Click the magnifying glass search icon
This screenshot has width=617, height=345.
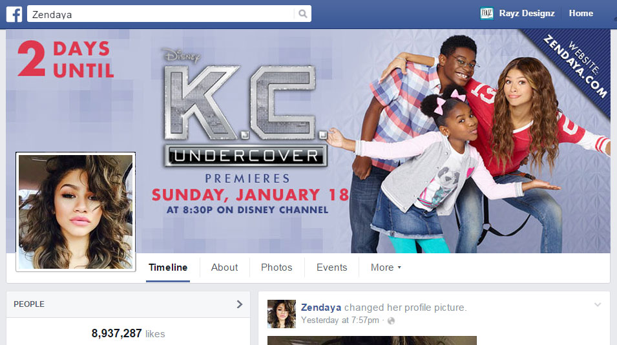point(302,14)
